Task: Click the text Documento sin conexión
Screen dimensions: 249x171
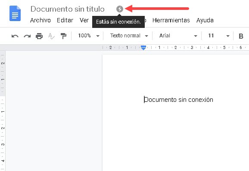Action: [x=178, y=100]
